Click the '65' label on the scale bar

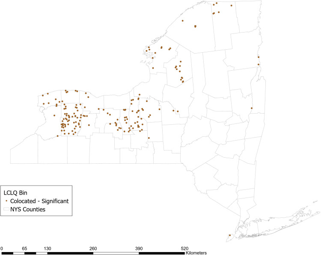tap(24, 249)
